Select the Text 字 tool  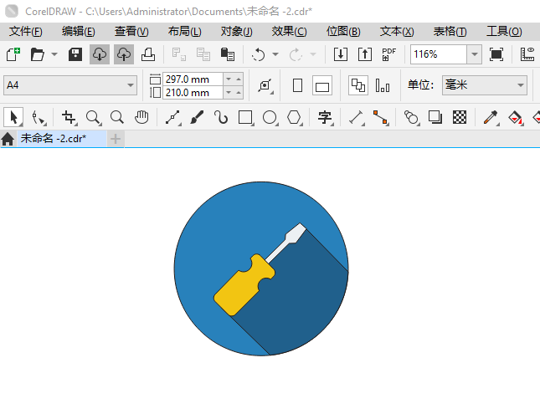[x=325, y=118]
